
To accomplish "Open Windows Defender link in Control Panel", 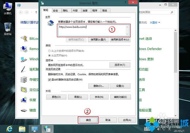I will pyautogui.click(x=150, y=49).
